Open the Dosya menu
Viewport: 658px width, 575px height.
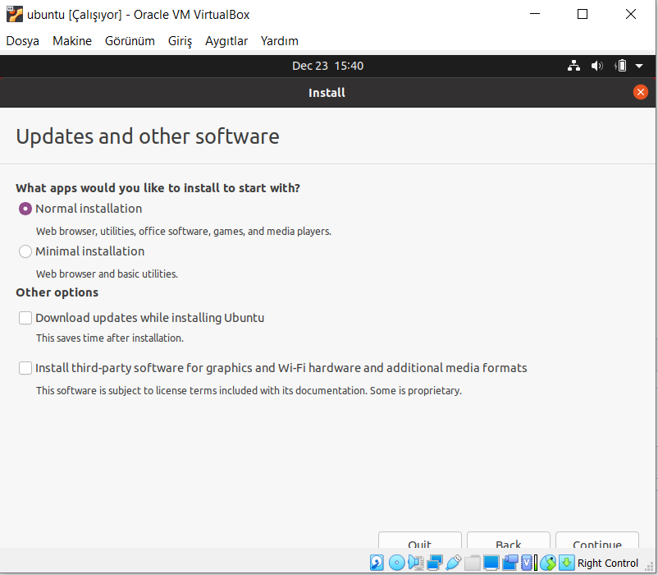(x=23, y=41)
